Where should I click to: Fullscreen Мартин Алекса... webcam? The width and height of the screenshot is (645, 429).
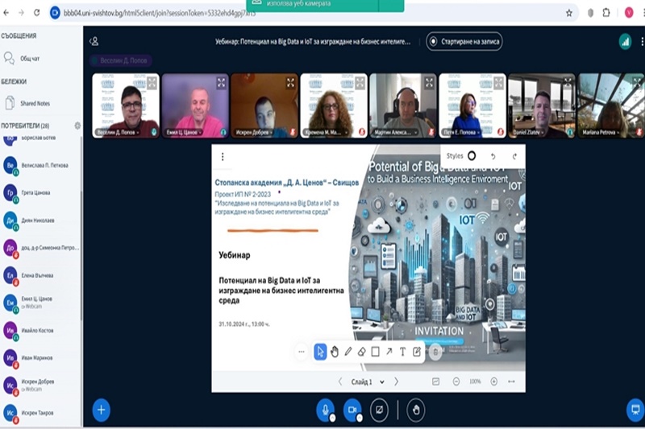click(429, 83)
